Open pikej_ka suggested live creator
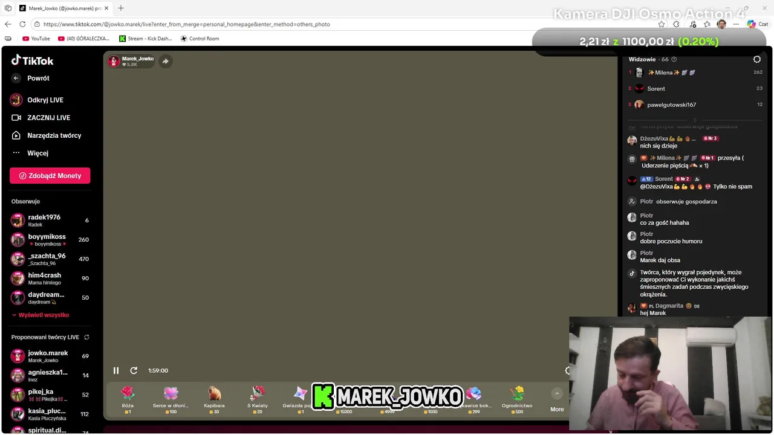The image size is (774, 435). click(x=50, y=395)
